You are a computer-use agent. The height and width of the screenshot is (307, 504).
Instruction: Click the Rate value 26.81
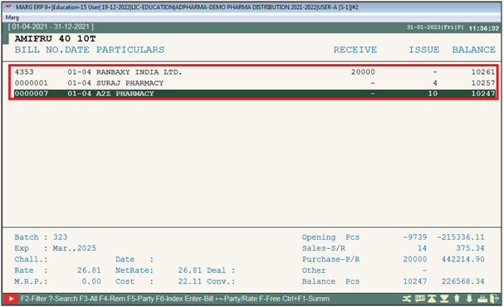[89, 270]
